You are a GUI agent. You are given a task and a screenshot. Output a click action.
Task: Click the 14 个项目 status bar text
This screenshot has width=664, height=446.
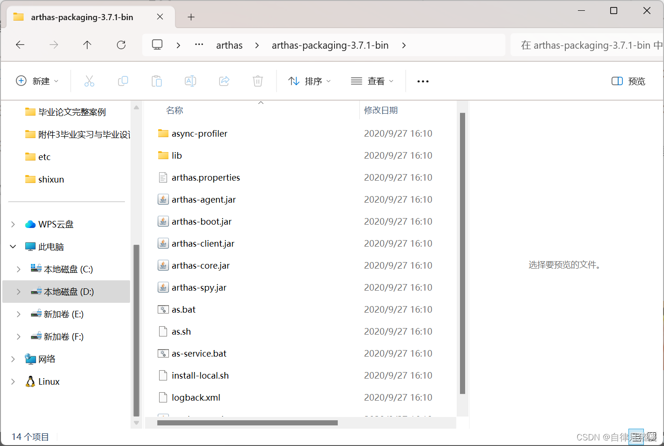(x=30, y=437)
